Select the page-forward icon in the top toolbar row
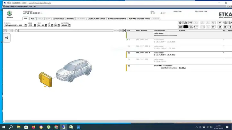 pos(230,23)
